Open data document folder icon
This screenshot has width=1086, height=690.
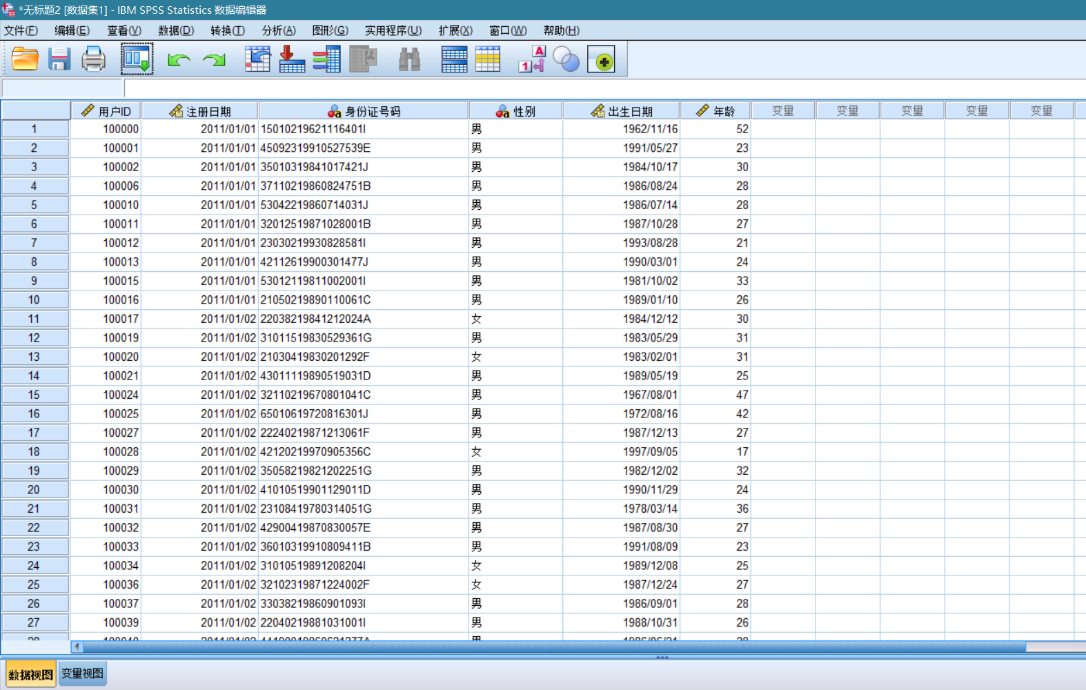click(25, 59)
